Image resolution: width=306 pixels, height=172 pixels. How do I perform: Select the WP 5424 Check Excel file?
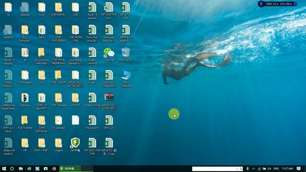pos(109,79)
